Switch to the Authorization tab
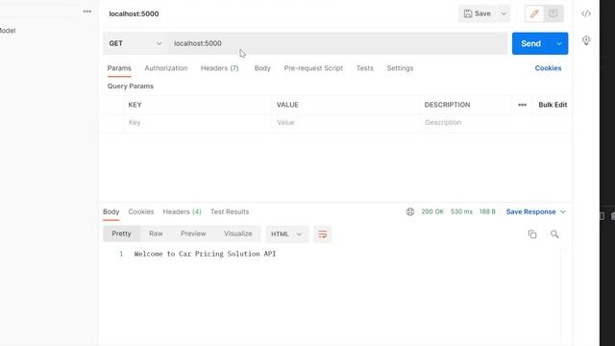Screen dimensions: 615x346 [166, 68]
